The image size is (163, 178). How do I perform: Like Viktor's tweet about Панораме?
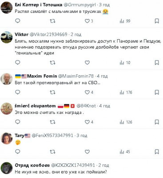pos(87,63)
